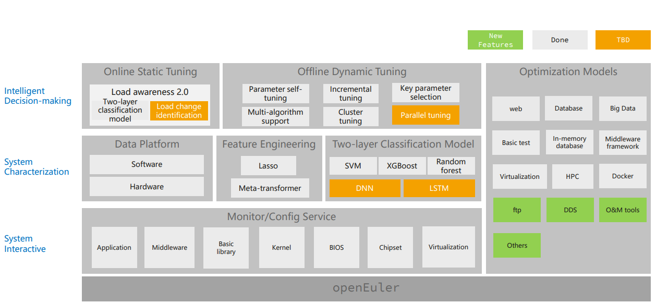
Task: Click the XGBoost model box
Action: pyautogui.click(x=402, y=166)
